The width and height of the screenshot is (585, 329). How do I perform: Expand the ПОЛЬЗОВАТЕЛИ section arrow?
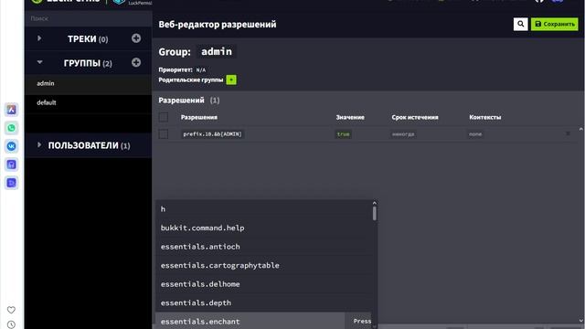(x=39, y=144)
